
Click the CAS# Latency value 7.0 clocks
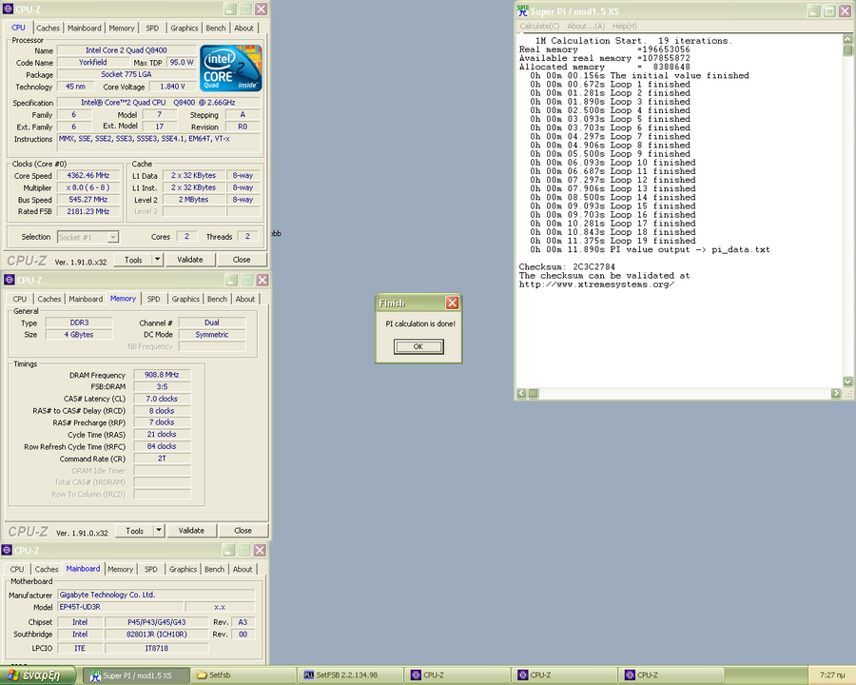162,399
